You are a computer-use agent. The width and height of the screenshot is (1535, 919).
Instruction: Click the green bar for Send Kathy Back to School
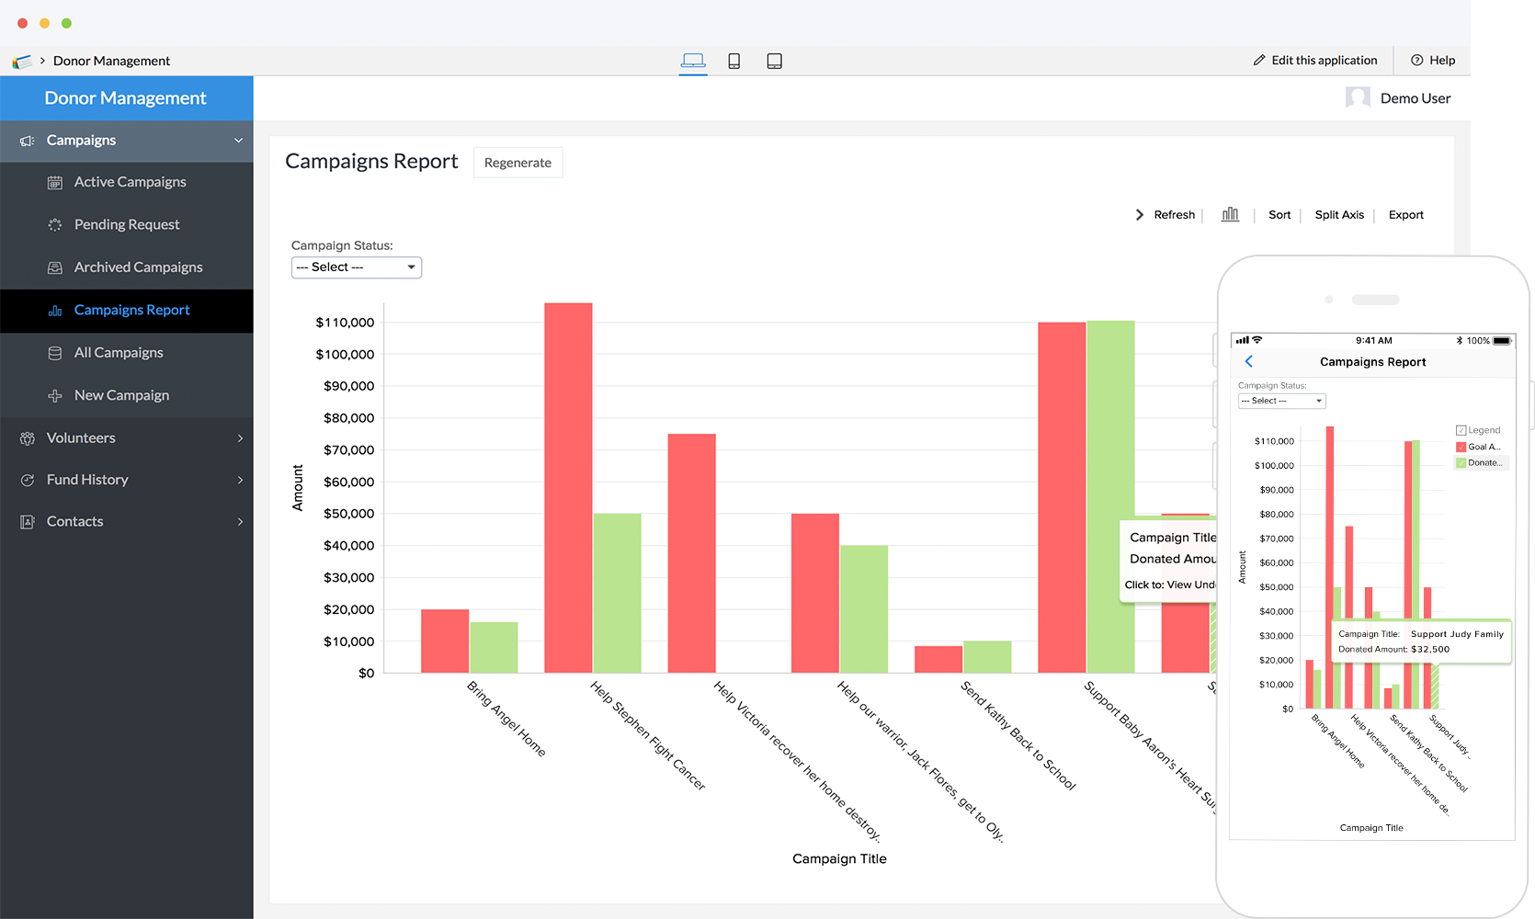pyautogui.click(x=987, y=657)
